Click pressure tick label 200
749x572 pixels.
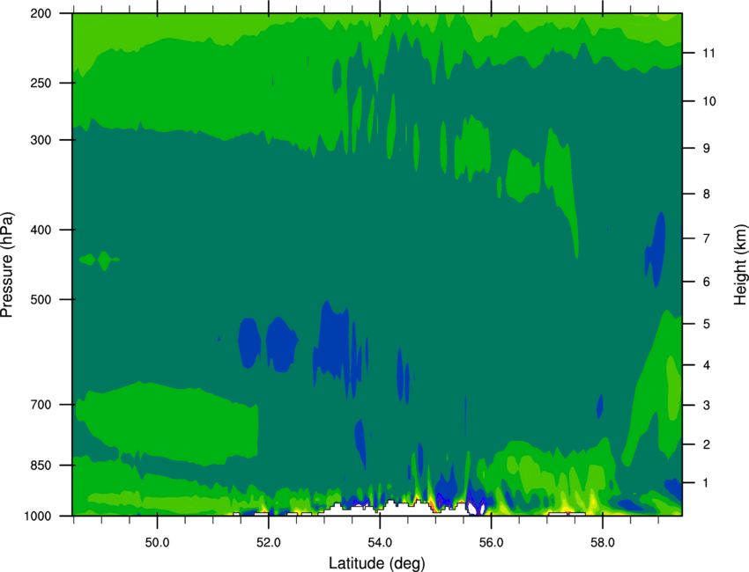41,14
